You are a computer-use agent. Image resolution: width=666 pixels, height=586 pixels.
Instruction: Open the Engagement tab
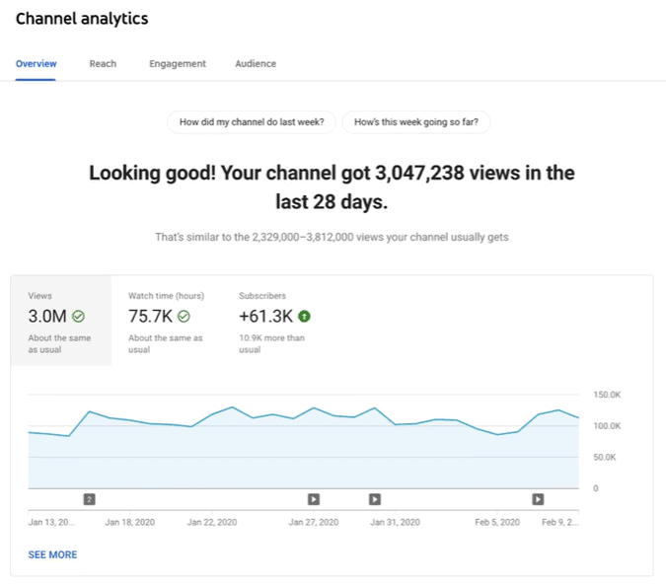[x=178, y=64]
